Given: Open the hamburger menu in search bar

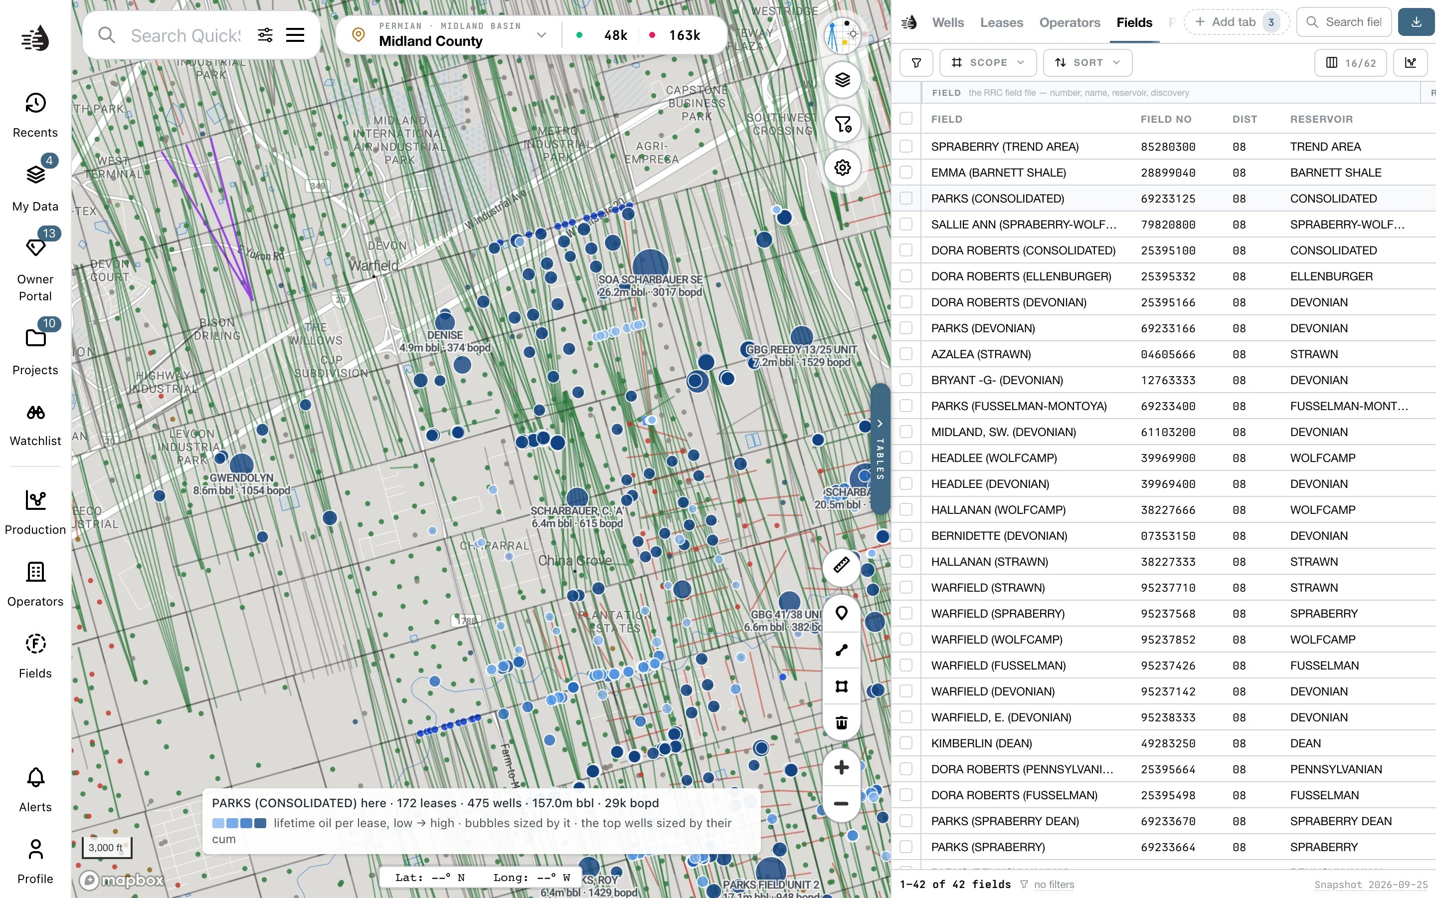Looking at the screenshot, I should coord(295,35).
